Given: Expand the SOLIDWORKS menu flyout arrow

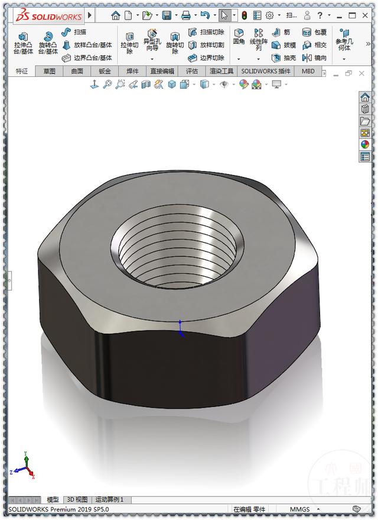Looking at the screenshot, I should 90,15.
